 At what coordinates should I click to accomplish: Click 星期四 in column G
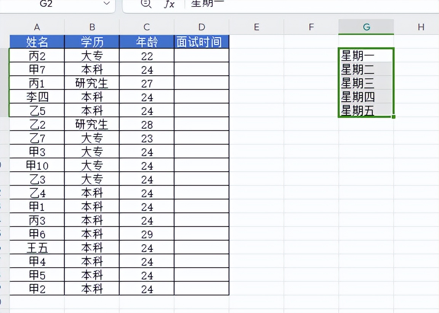(366, 96)
